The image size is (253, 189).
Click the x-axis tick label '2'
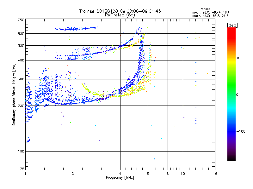tap(73, 174)
